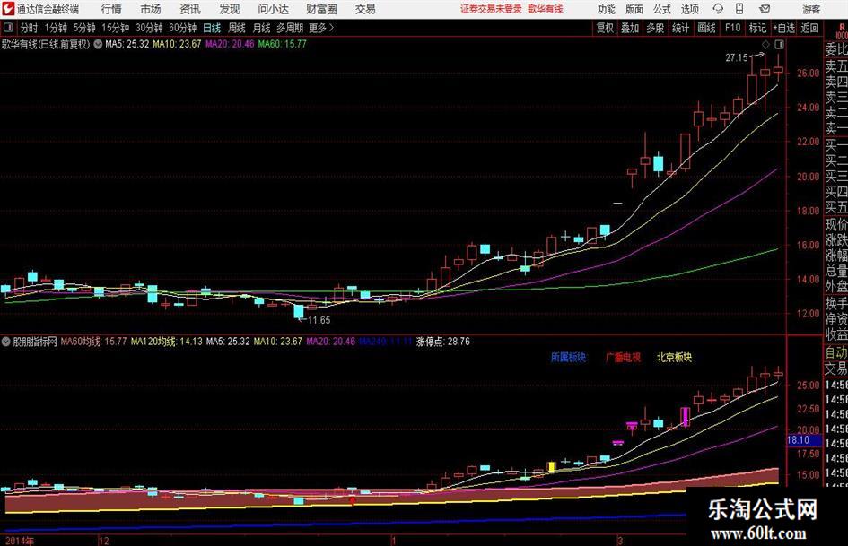
Task: Open the 交易 menu
Action: point(365,9)
